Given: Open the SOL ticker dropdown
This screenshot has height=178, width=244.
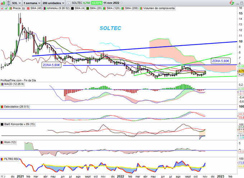Looking at the screenshot, I should pos(17,3).
